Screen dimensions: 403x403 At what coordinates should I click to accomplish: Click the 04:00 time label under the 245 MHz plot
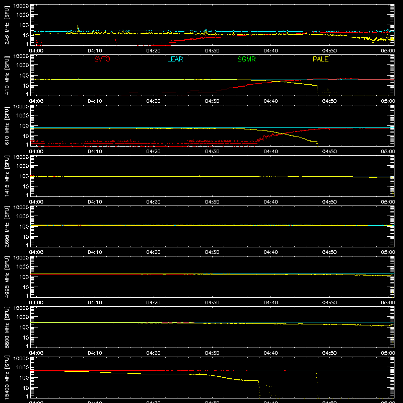36,51
